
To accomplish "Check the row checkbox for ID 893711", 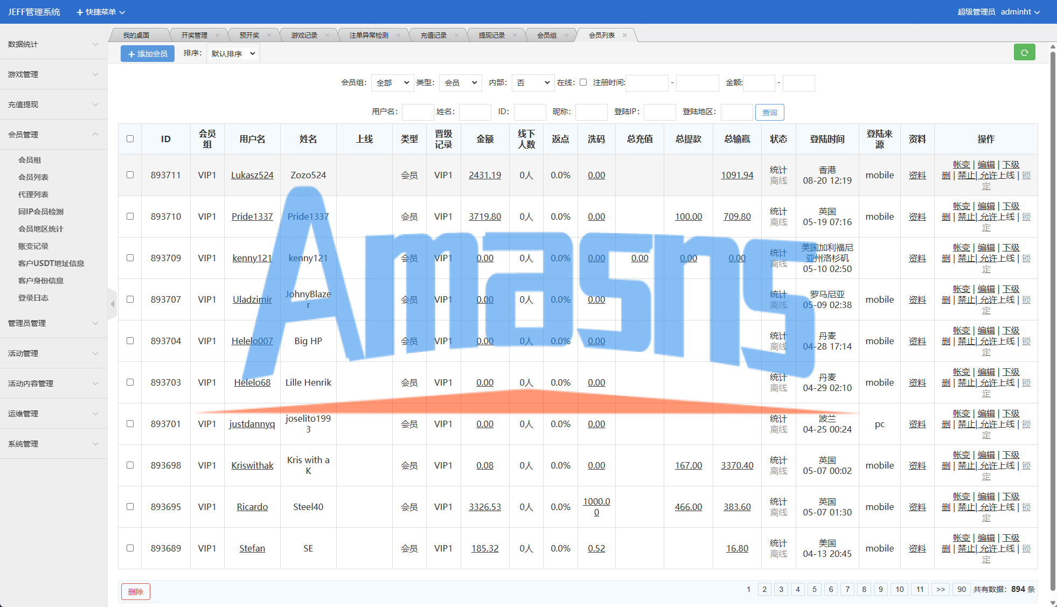I will [x=130, y=175].
